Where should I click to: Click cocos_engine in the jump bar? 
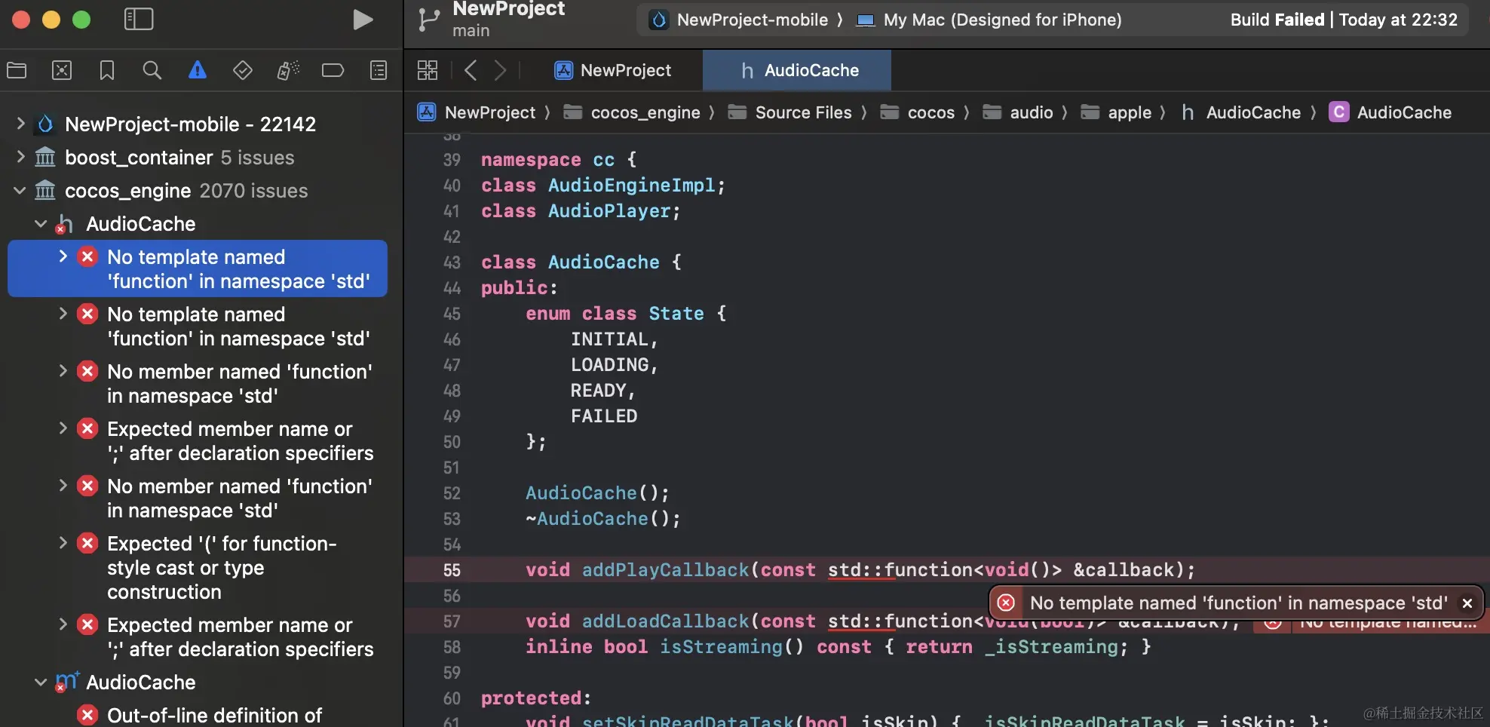(633, 112)
